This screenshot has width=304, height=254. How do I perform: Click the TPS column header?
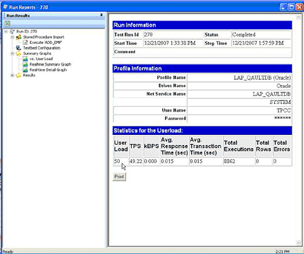click(136, 146)
